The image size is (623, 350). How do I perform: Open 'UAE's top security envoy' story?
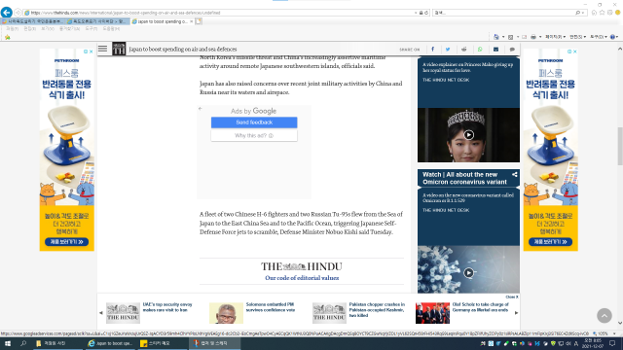point(167,307)
